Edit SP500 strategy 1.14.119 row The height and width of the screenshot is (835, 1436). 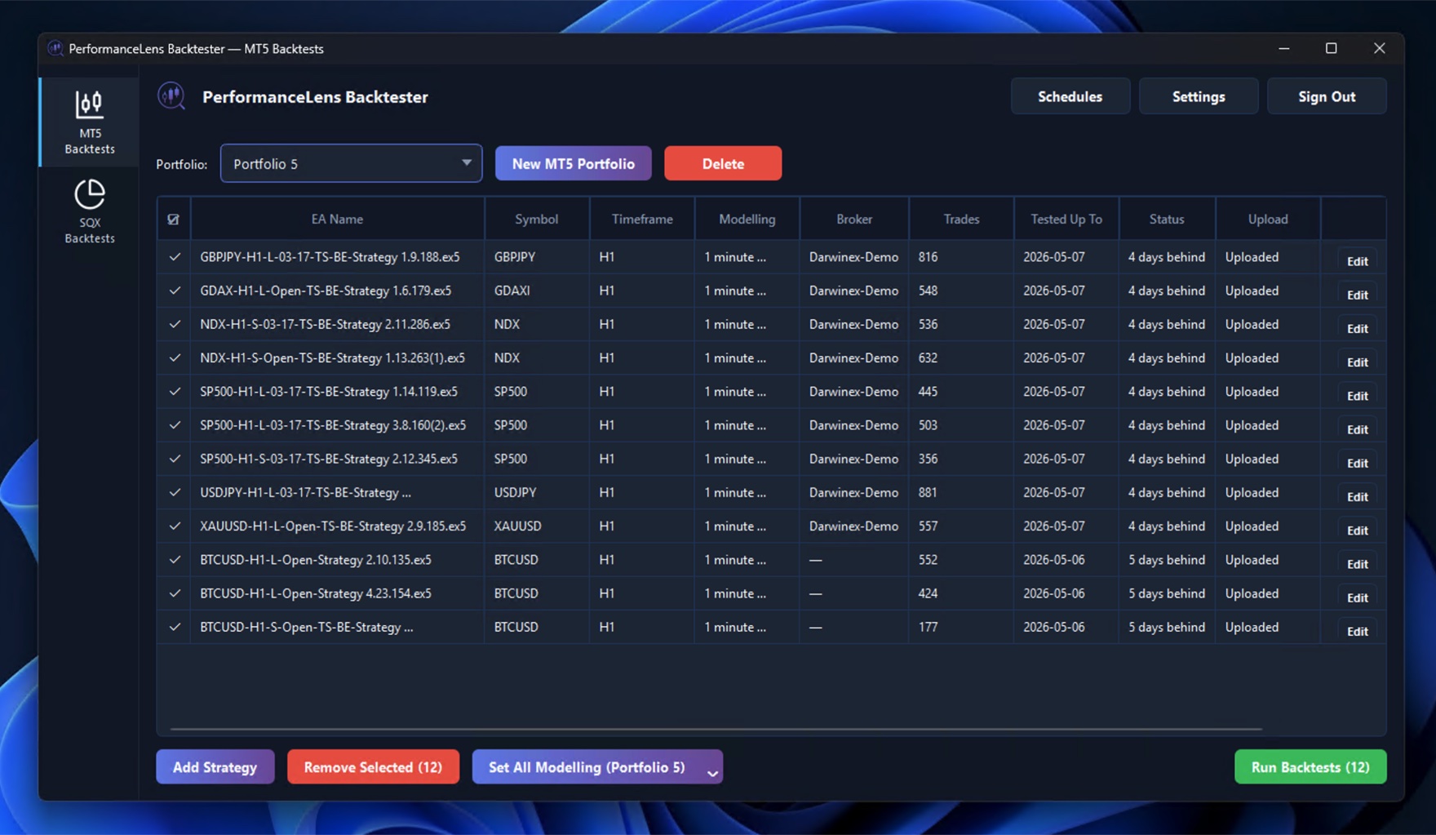(1357, 395)
